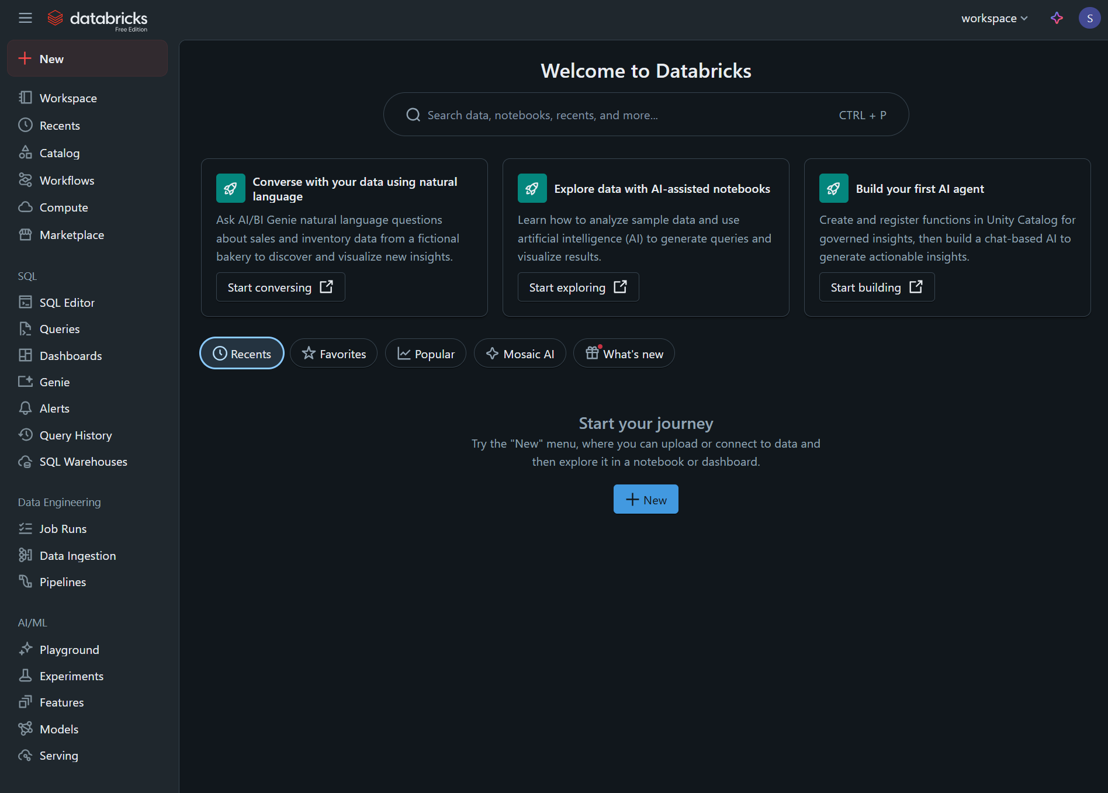Open SQL Editor
The width and height of the screenshot is (1108, 793).
(88, 303)
